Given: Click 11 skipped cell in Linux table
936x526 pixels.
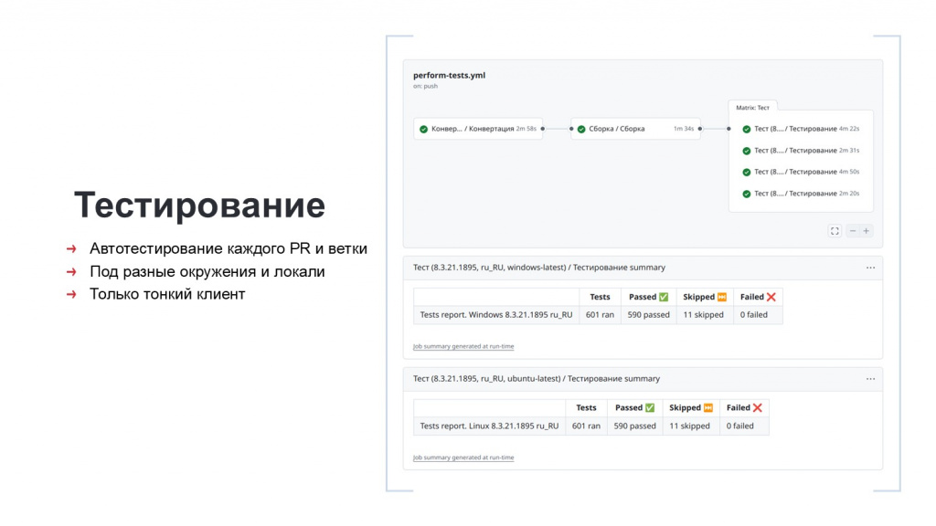Looking at the screenshot, I should coord(690,426).
